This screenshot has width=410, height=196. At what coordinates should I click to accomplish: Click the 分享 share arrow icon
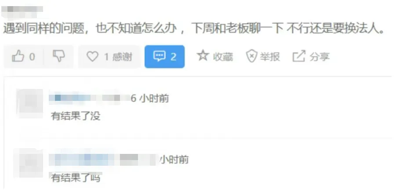299,56
